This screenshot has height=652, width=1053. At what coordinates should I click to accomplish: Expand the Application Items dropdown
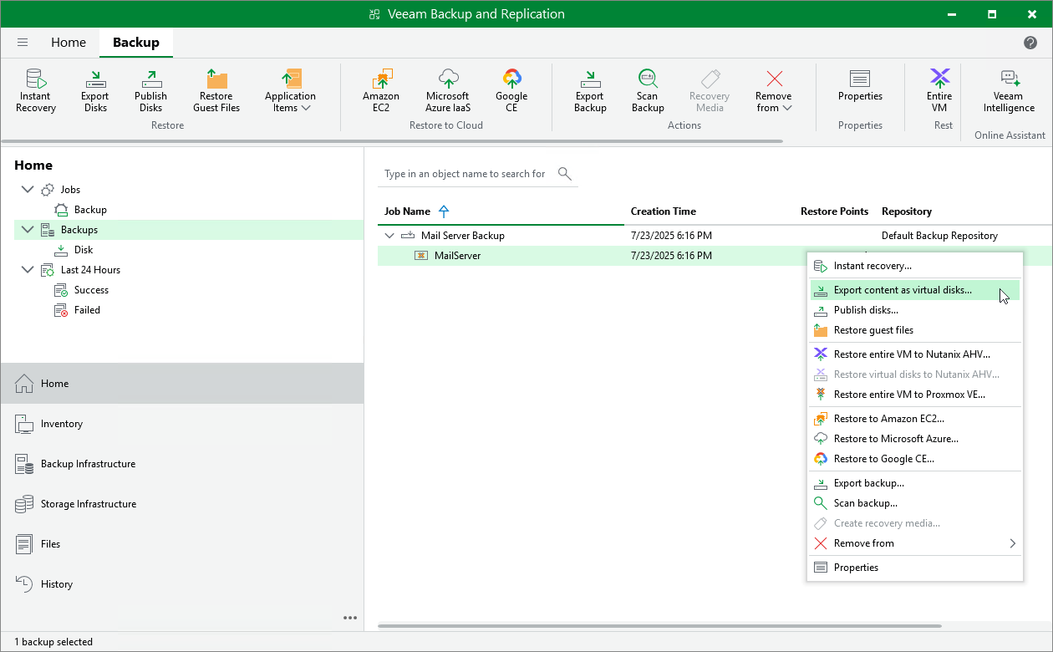[290, 90]
